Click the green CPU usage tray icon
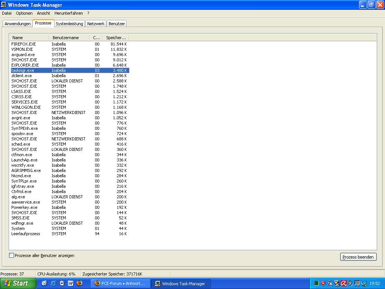This screenshot has width=385, height=289. [x=316, y=283]
